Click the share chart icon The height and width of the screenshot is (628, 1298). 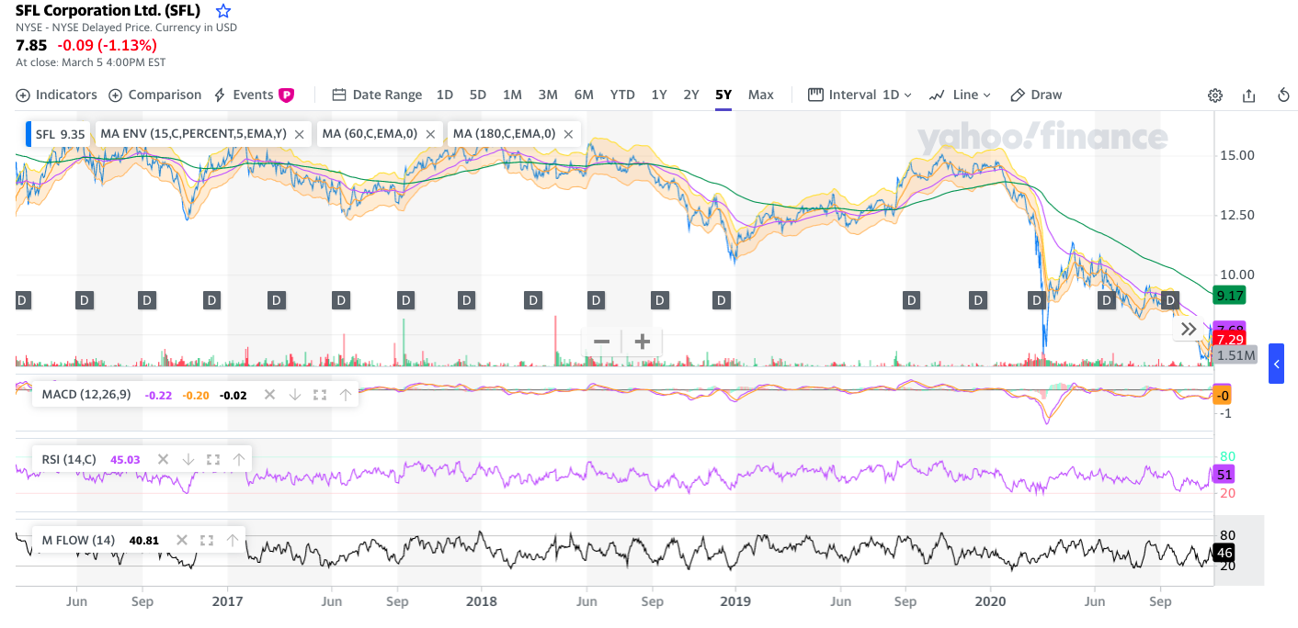1248,95
